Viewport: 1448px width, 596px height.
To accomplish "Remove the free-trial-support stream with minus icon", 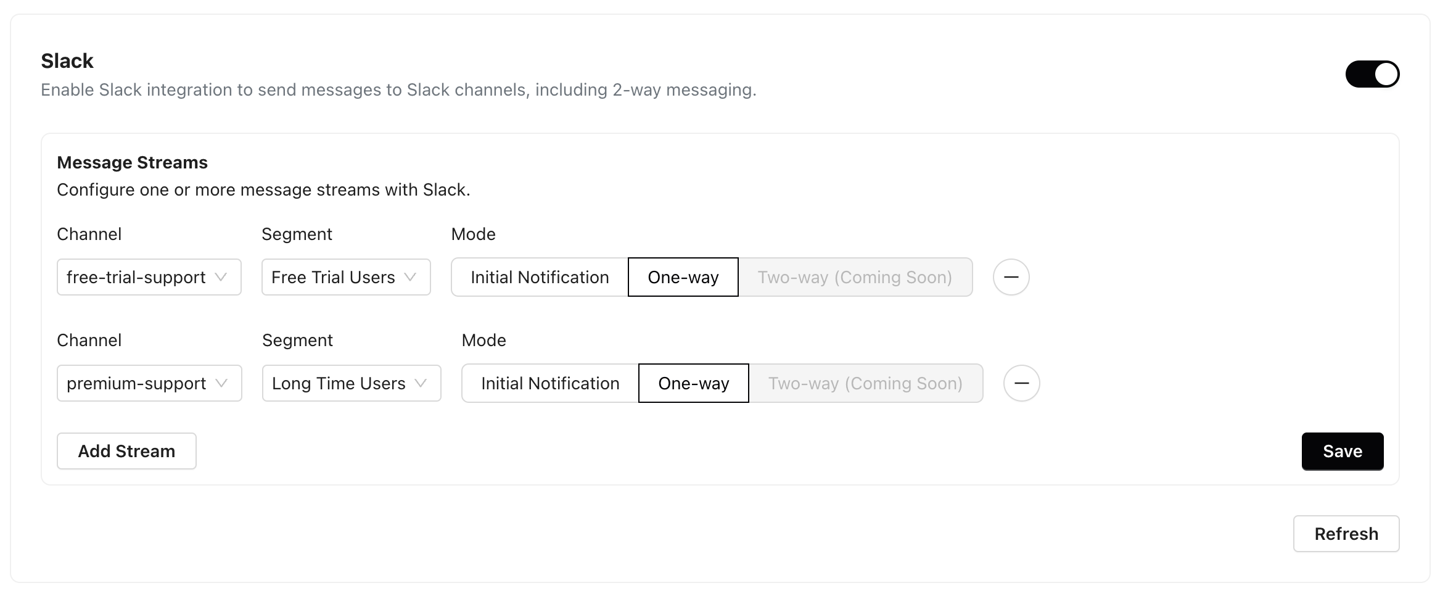I will (x=1011, y=277).
